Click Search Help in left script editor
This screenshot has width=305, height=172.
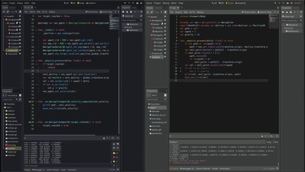pos(106,12)
